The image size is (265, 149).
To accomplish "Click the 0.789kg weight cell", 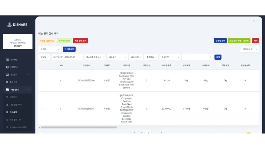I will [186, 109].
